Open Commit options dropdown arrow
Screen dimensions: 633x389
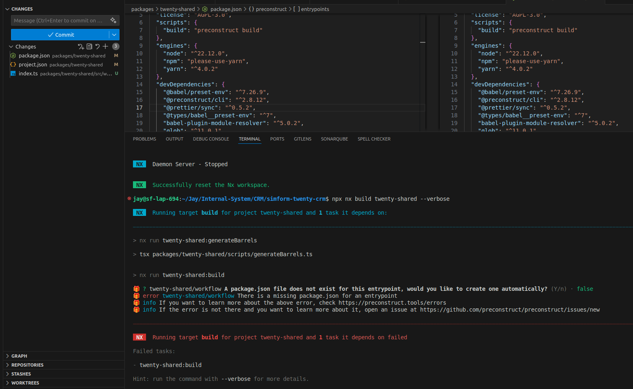(x=114, y=35)
